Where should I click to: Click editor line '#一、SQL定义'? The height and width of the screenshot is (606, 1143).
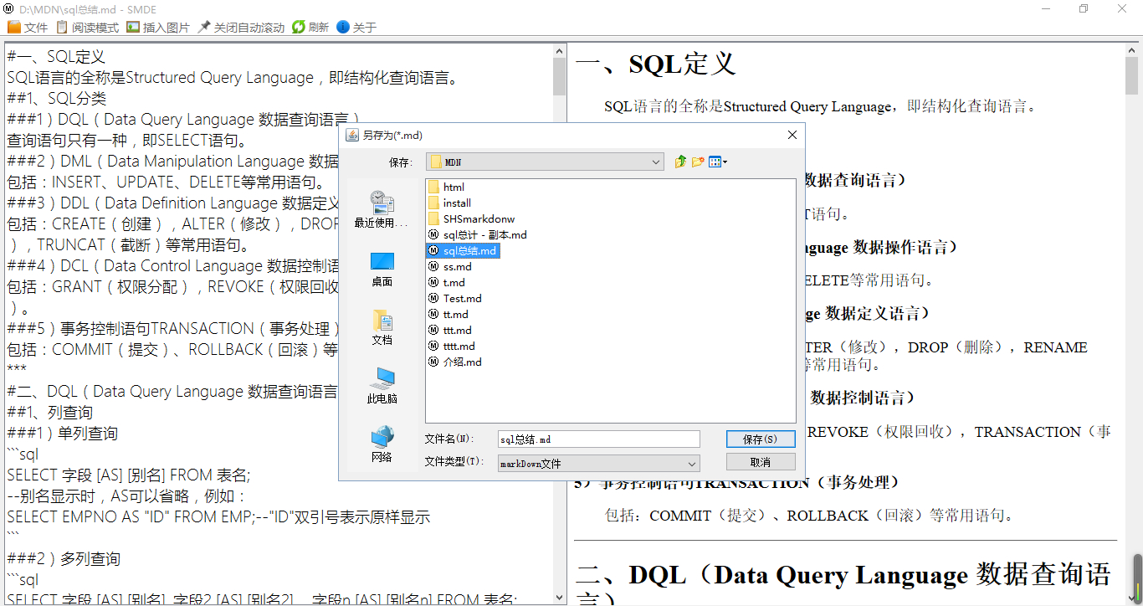click(56, 57)
